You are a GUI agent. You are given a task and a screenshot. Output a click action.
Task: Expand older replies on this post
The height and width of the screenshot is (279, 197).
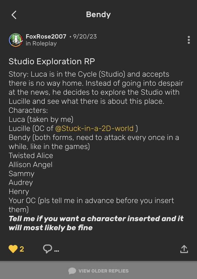(98, 271)
